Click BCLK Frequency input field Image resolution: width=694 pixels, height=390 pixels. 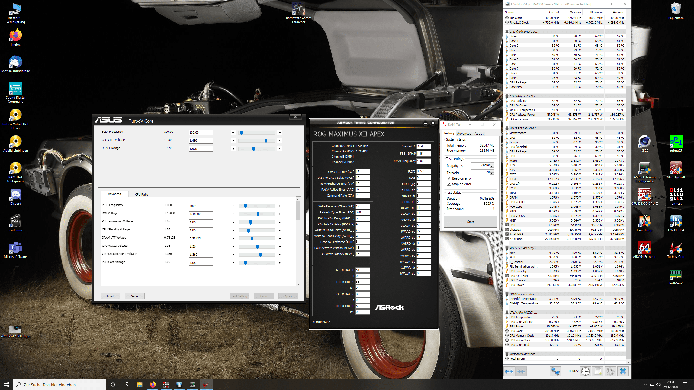[201, 132]
